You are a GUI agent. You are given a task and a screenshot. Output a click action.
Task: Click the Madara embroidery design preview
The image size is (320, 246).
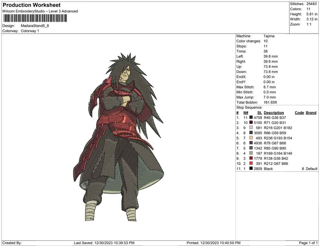[x=119, y=137]
